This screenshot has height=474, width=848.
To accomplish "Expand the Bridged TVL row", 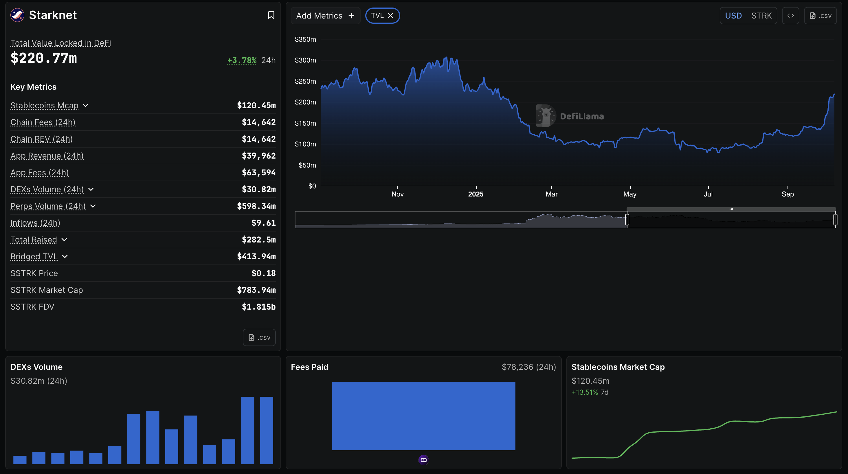I will pos(65,256).
